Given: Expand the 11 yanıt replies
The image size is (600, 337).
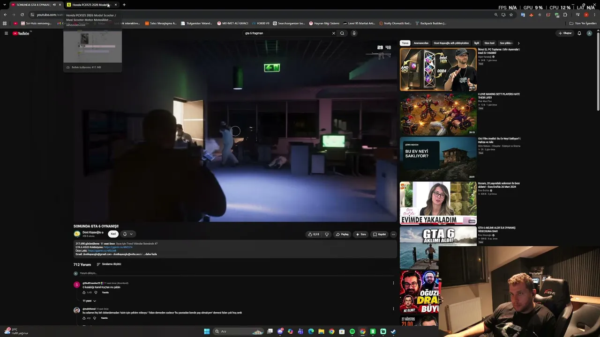Looking at the screenshot, I should coord(89,301).
